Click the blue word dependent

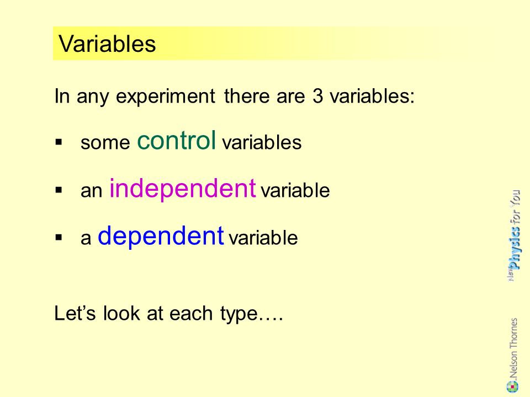[x=161, y=235]
